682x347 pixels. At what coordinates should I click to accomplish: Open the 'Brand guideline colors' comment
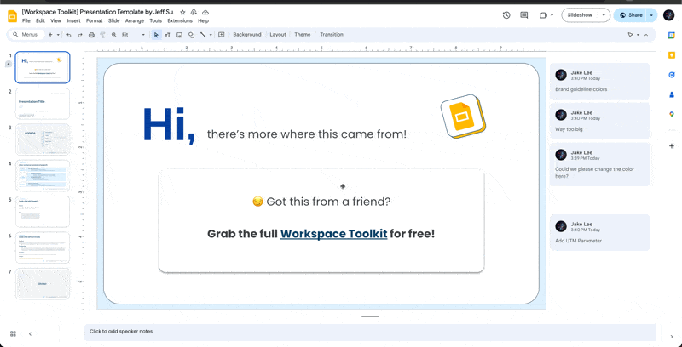[600, 81]
